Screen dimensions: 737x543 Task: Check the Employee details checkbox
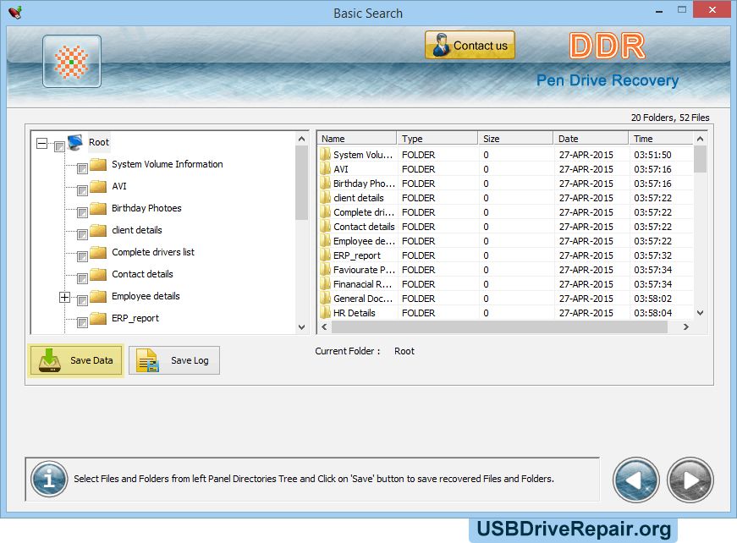point(82,300)
